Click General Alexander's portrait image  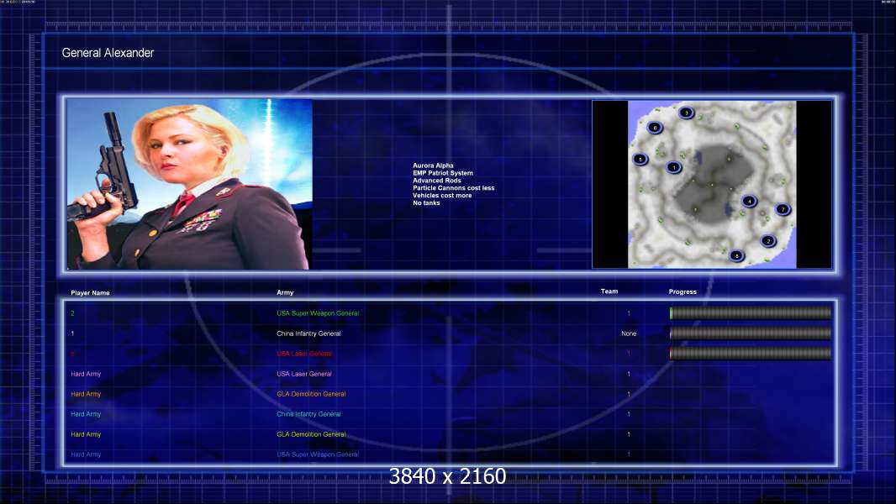[190, 184]
